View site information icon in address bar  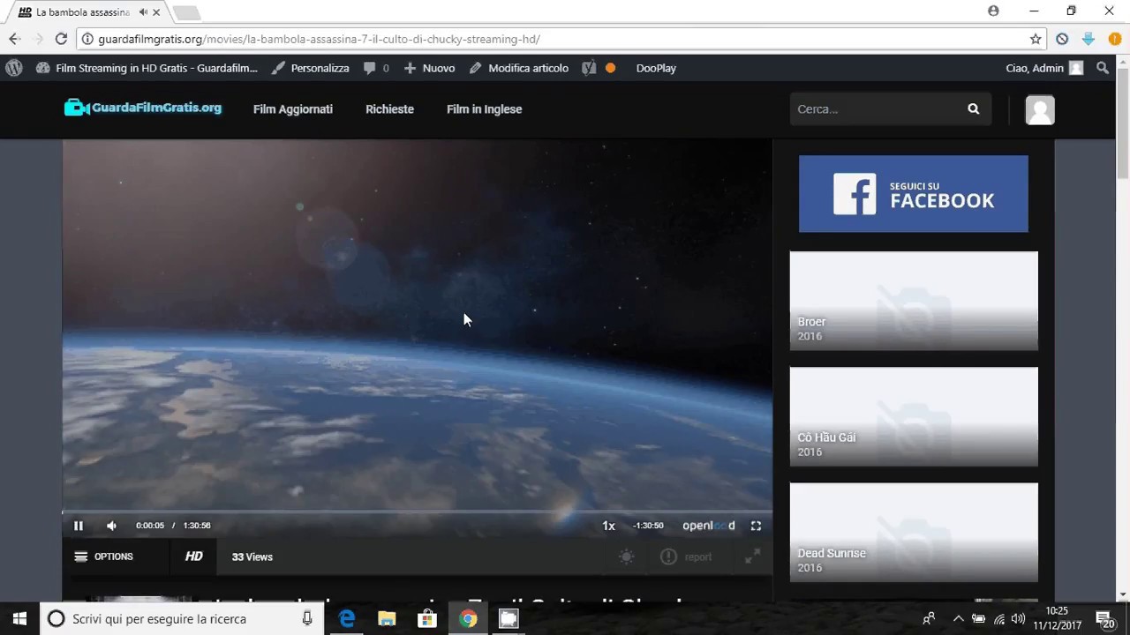pos(87,39)
